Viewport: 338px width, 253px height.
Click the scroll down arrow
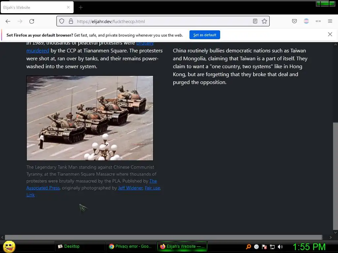coord(335,232)
